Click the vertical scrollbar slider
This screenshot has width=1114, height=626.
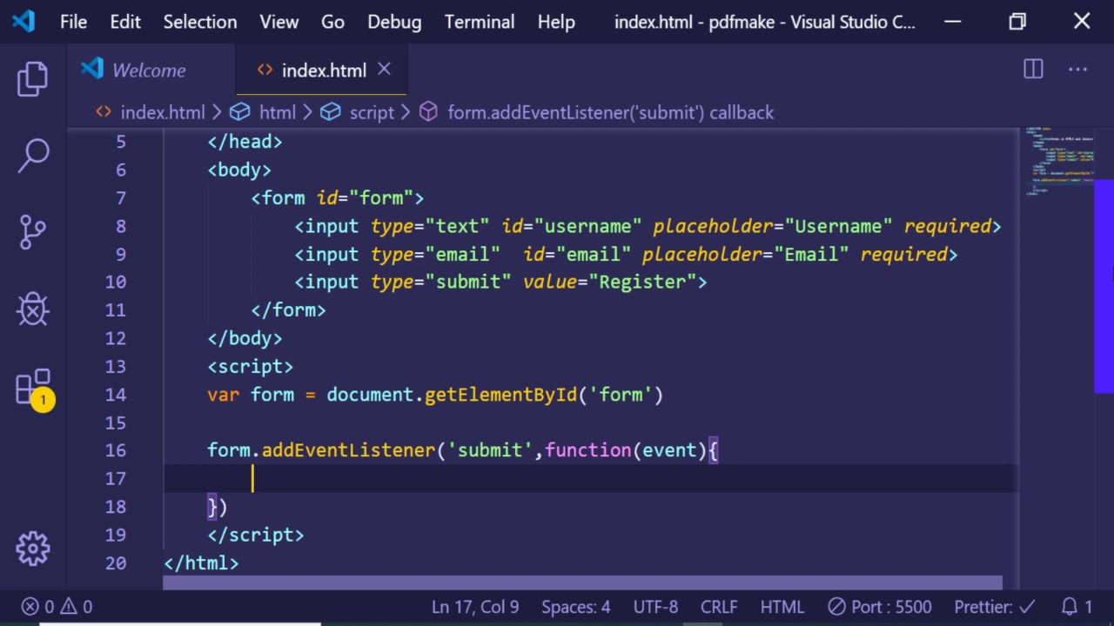1104,287
